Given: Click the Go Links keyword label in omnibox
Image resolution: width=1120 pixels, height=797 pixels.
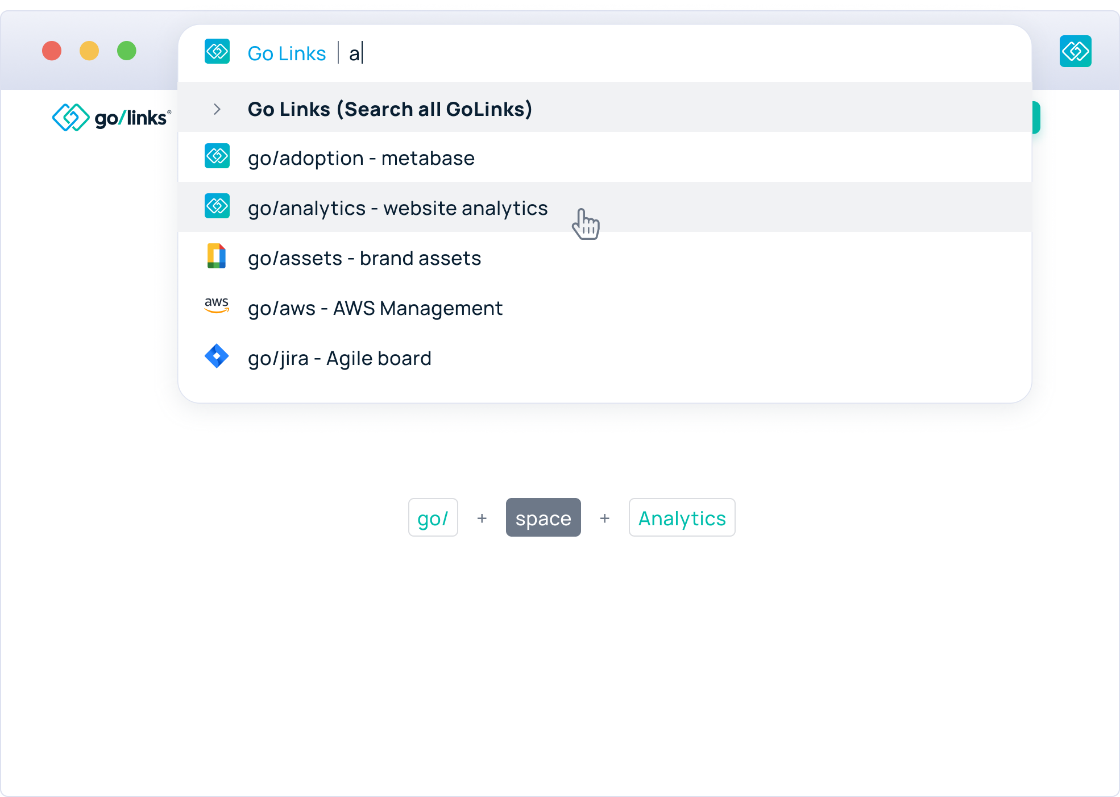Looking at the screenshot, I should coord(287,53).
